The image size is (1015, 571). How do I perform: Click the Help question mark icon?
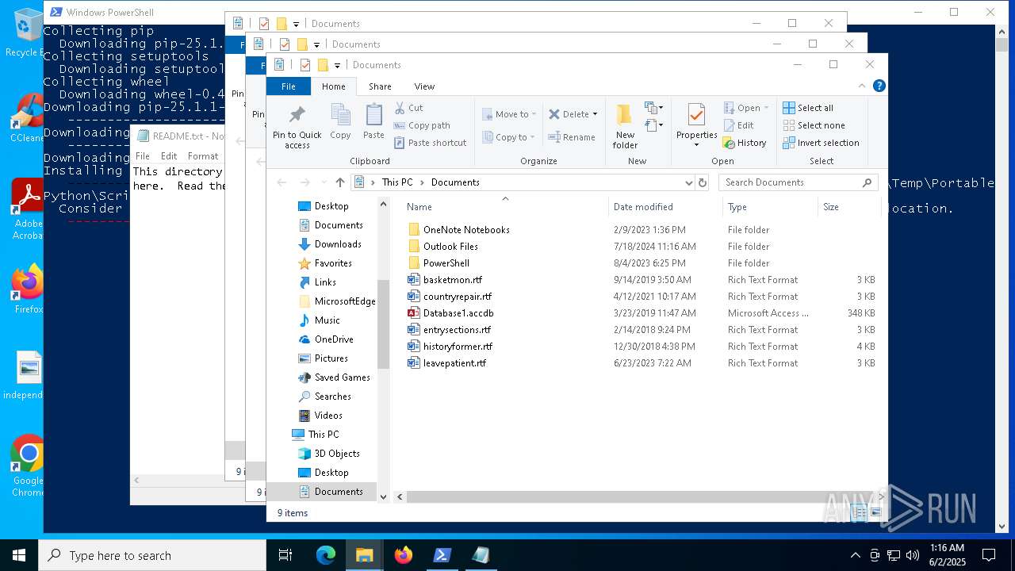coord(879,86)
